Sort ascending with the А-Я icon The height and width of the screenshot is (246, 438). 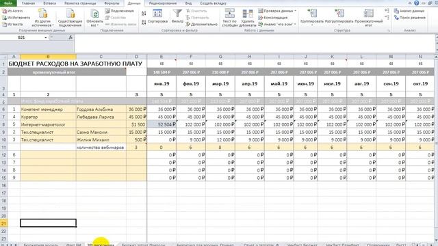pyautogui.click(x=144, y=13)
